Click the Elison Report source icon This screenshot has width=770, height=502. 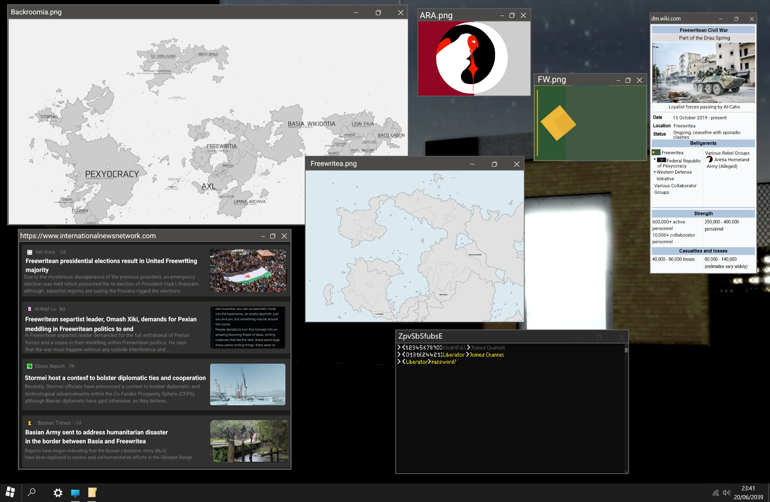pos(30,366)
